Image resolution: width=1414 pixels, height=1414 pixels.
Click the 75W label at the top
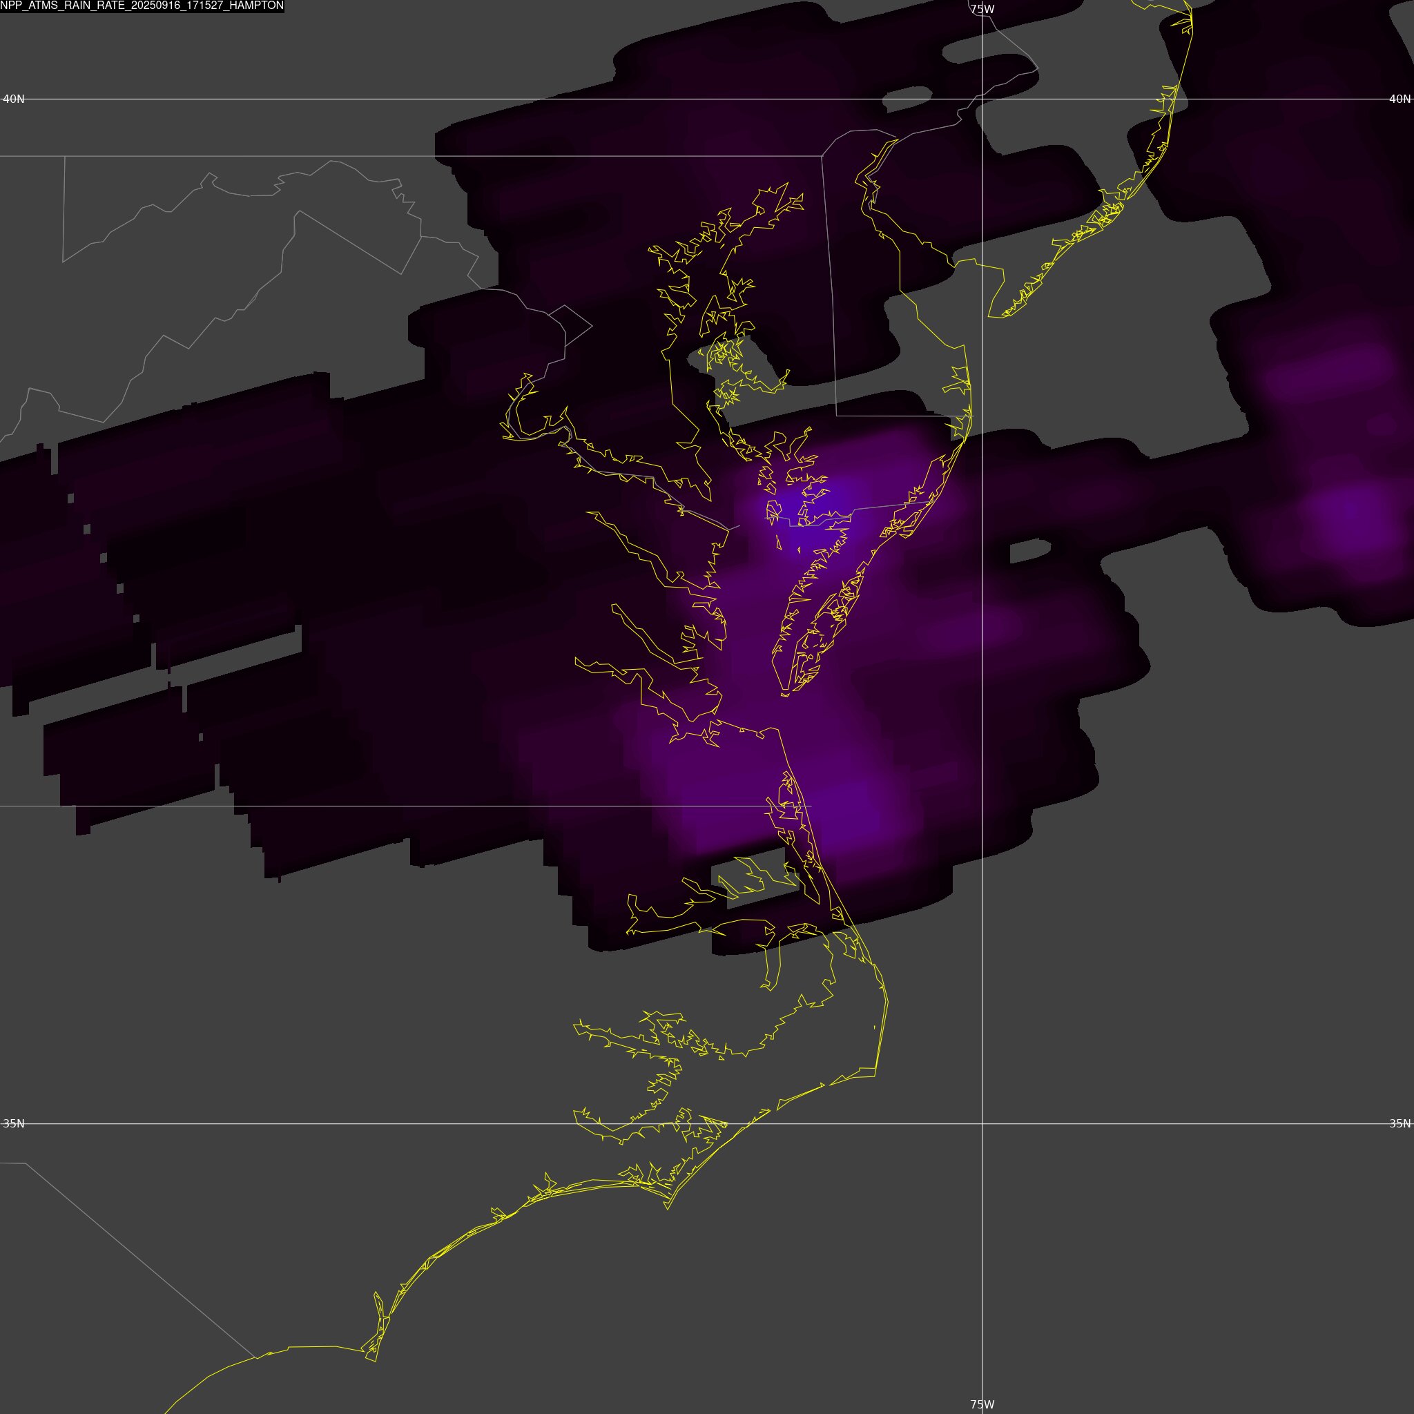982,10
